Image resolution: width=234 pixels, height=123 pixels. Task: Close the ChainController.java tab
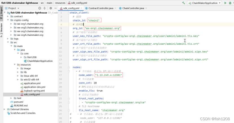pos(146,8)
